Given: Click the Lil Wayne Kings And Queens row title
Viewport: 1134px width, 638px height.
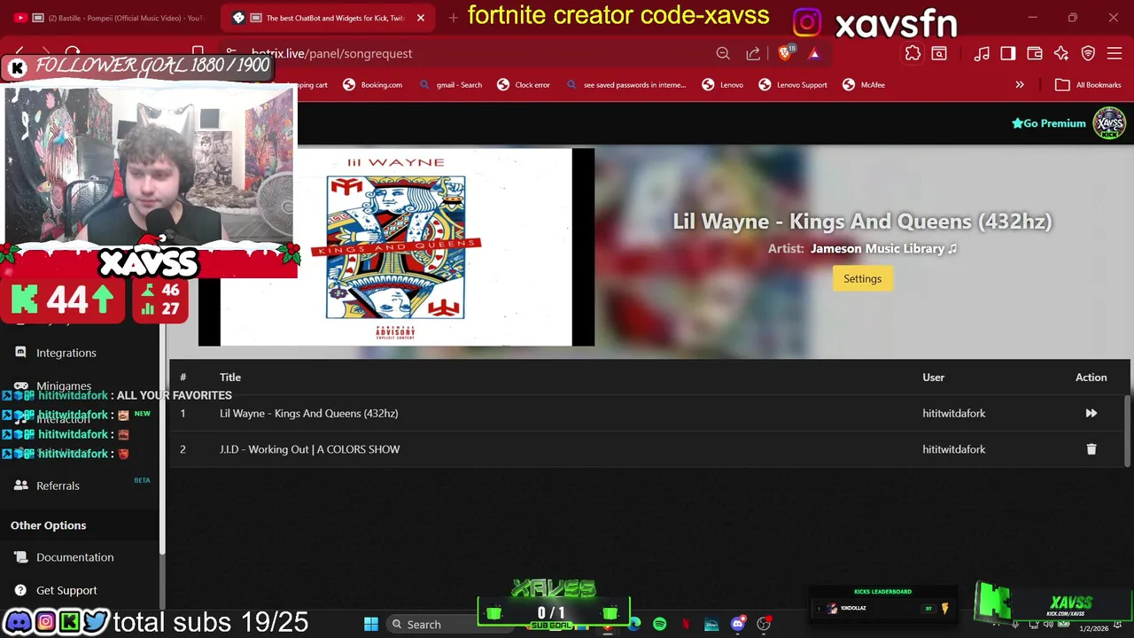Looking at the screenshot, I should click(308, 413).
